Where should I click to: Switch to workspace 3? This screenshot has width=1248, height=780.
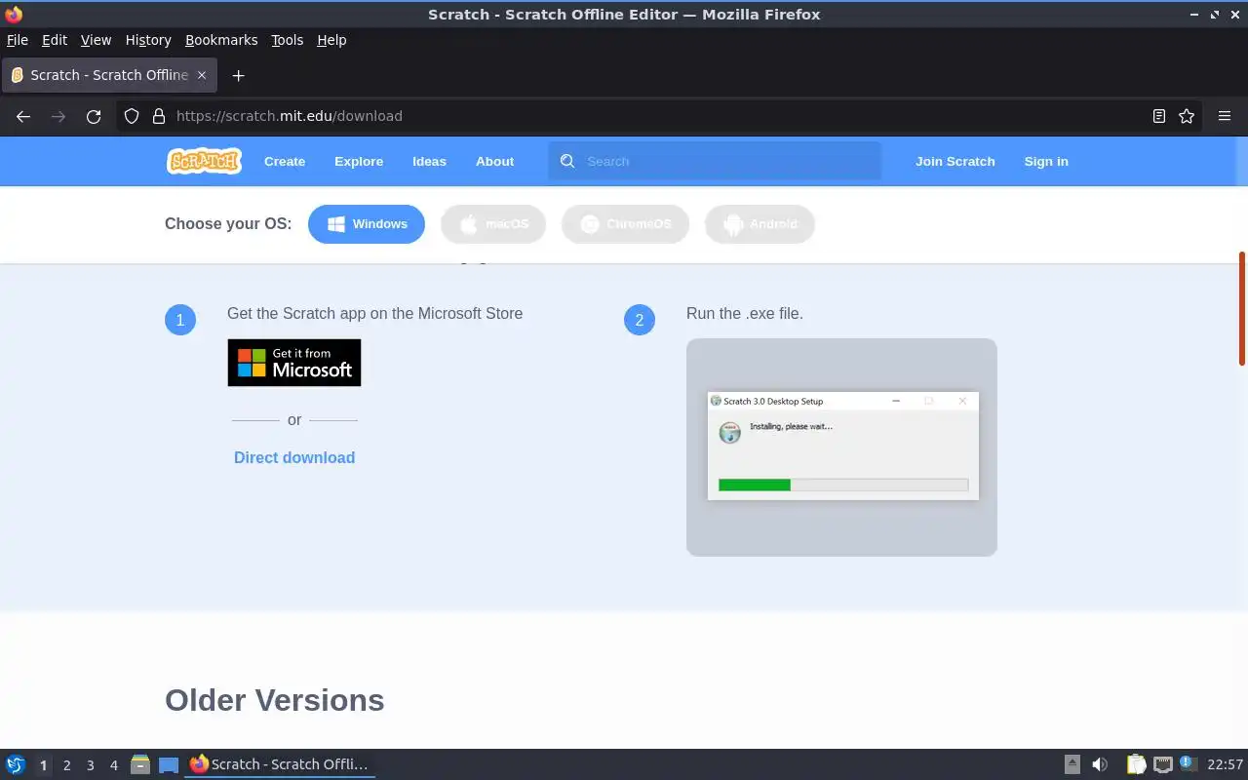tap(90, 765)
